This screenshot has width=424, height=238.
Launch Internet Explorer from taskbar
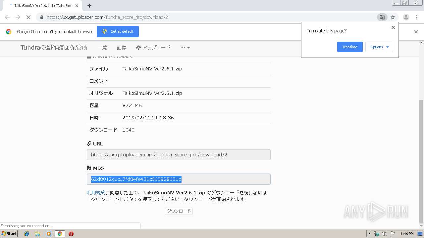tap(26, 234)
